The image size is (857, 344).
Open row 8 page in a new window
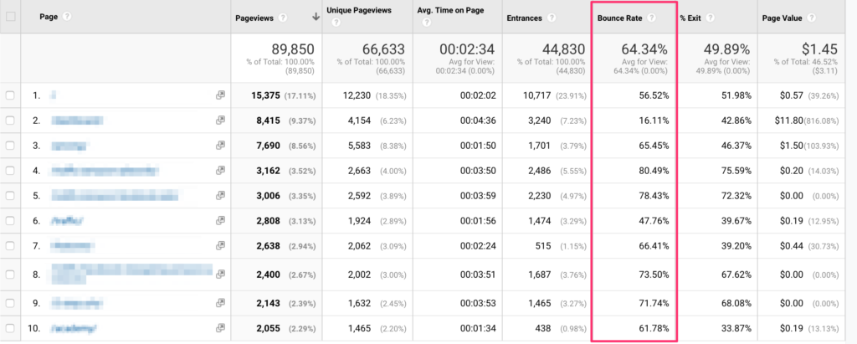(220, 274)
